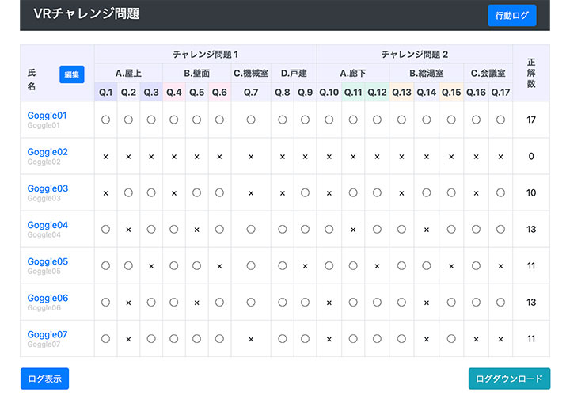Click the C.機械室 section header
Screen dimensions: 570x396
coord(251,74)
